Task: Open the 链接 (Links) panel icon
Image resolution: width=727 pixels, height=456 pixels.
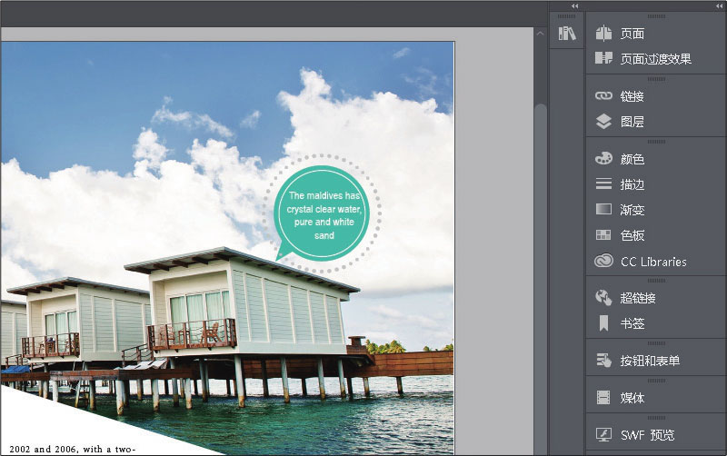Action: [603, 96]
